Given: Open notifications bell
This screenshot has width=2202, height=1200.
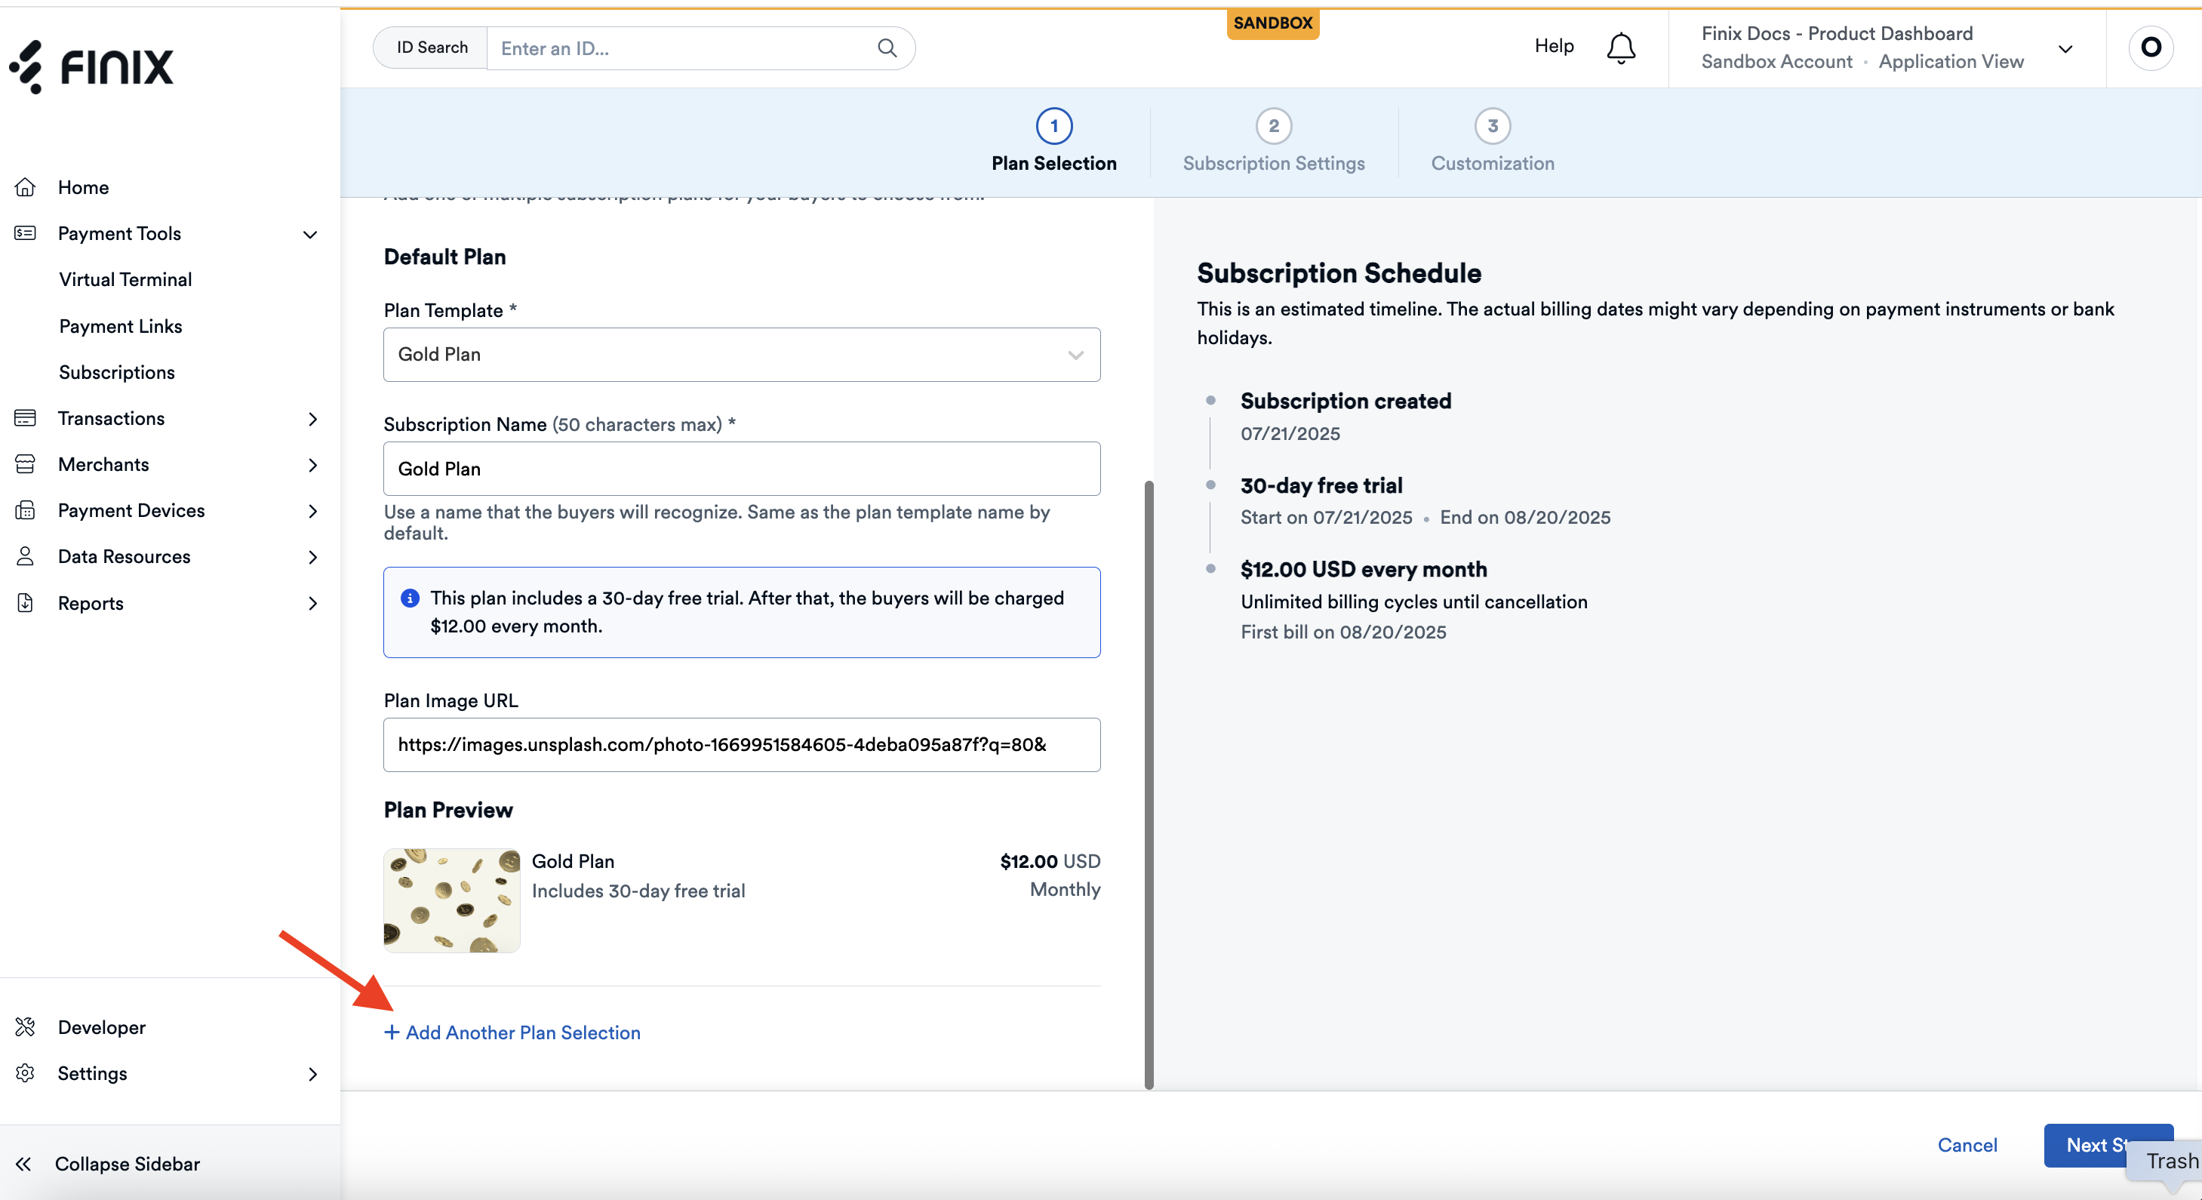Looking at the screenshot, I should 1621,48.
